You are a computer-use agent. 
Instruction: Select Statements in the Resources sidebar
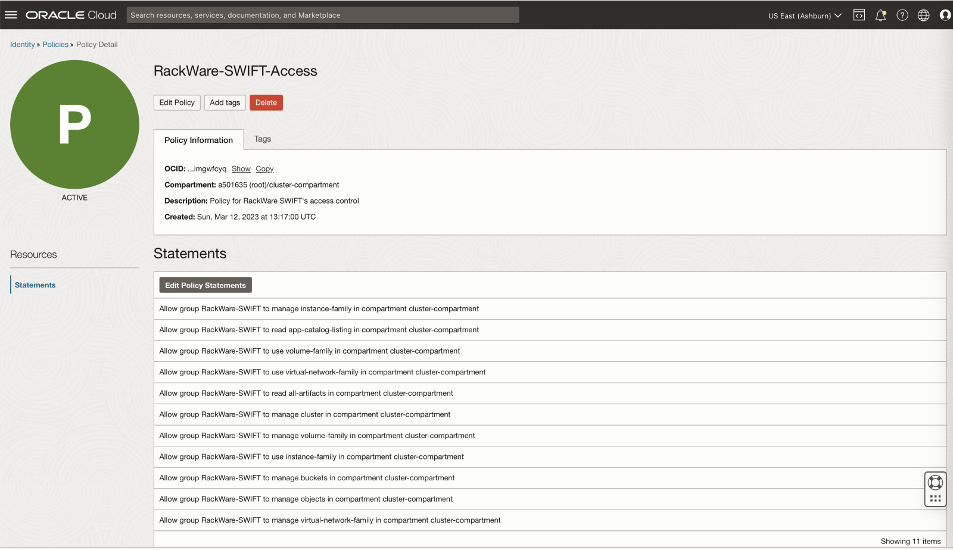click(35, 285)
